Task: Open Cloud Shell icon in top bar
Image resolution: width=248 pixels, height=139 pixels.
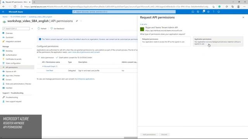Action: [x=193, y=12]
